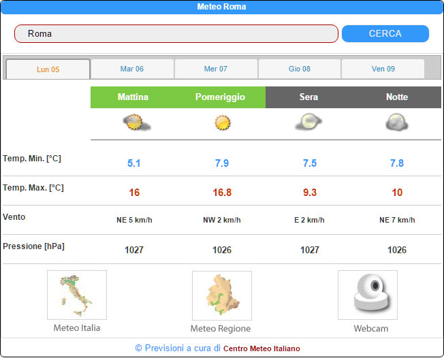Switch to the Mar 06 tab
Screen dimensions: 444x358
(132, 69)
